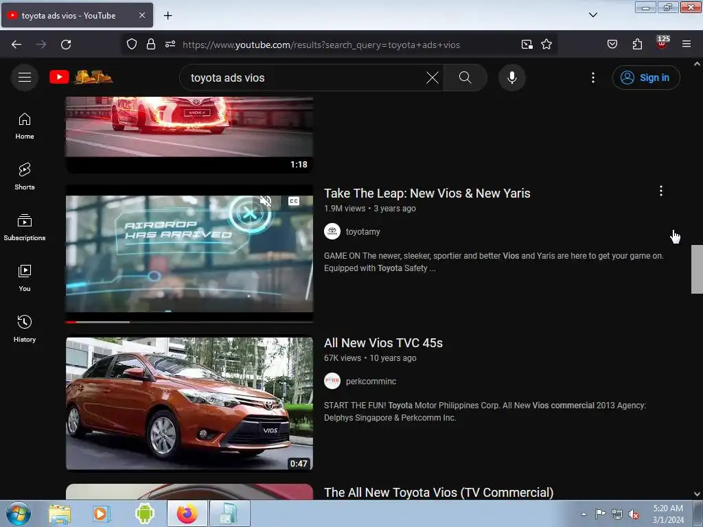Open Take The Leap: New Vios & New Yaris
The width and height of the screenshot is (703, 527).
click(x=427, y=193)
